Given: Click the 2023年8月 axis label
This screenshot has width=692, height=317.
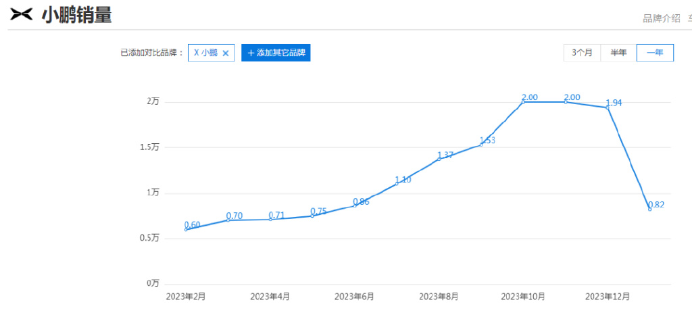Looking at the screenshot, I should tap(439, 296).
